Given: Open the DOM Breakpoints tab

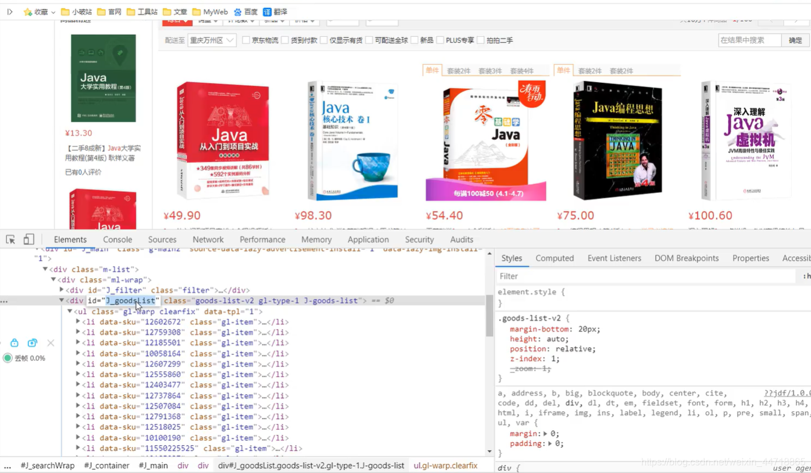Looking at the screenshot, I should pyautogui.click(x=687, y=258).
